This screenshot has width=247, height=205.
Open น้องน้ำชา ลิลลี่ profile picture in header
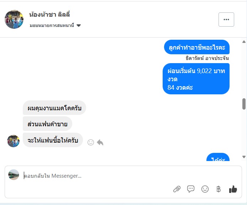[14, 19]
